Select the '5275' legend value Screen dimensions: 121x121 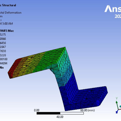(3, 35)
